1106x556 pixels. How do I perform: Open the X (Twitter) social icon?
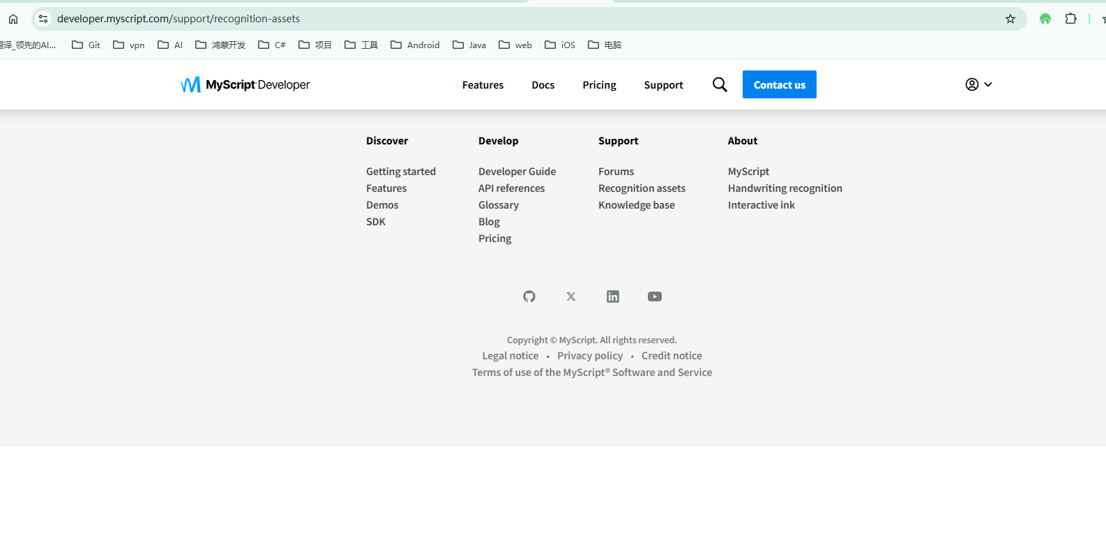point(571,296)
